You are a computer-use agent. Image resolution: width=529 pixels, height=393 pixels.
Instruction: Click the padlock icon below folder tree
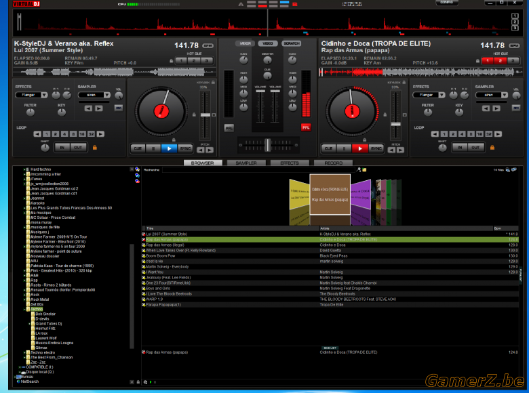[138, 382]
